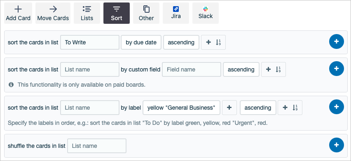Open the Slack integration tab

[206, 13]
